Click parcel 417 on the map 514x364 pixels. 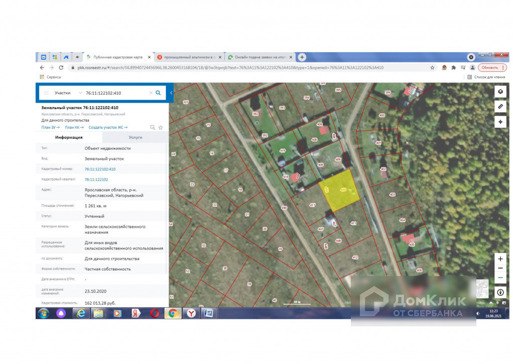tap(312, 205)
